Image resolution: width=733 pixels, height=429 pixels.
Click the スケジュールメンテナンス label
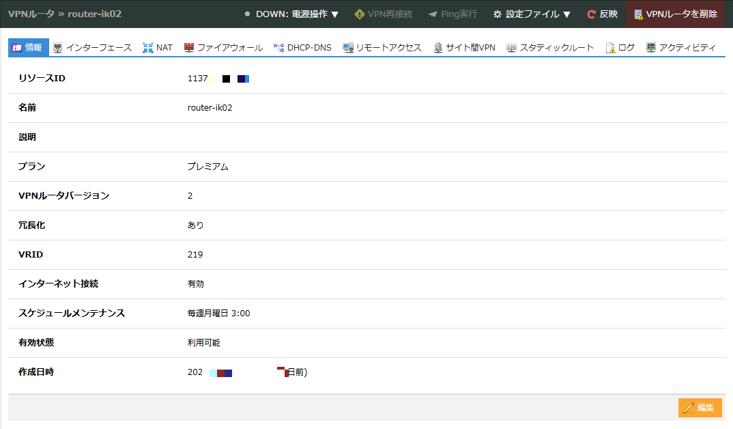(72, 314)
